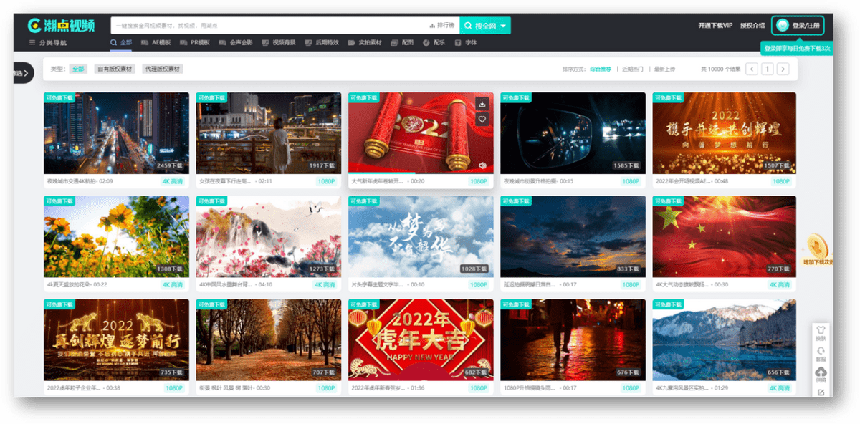Viewport: 860px width, 424px height.
Task: Mute sound using speaker icon on the scroll video
Action: [482, 165]
